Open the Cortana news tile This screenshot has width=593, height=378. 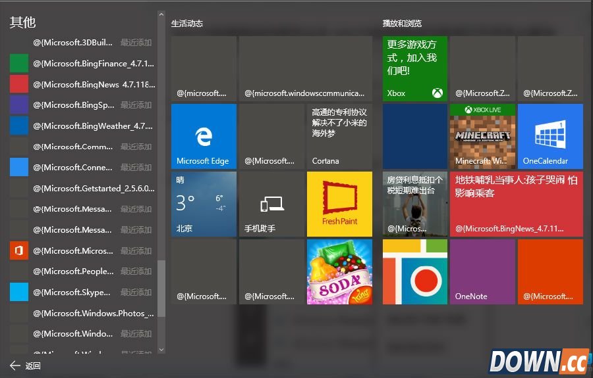339,136
